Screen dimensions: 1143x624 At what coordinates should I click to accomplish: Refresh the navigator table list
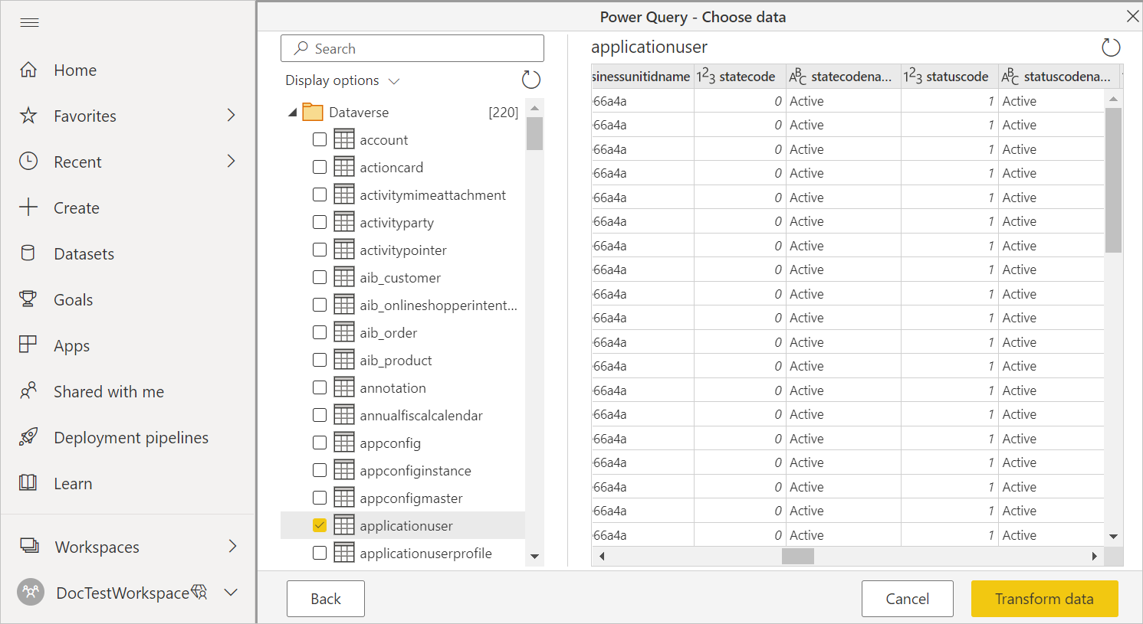[530, 79]
